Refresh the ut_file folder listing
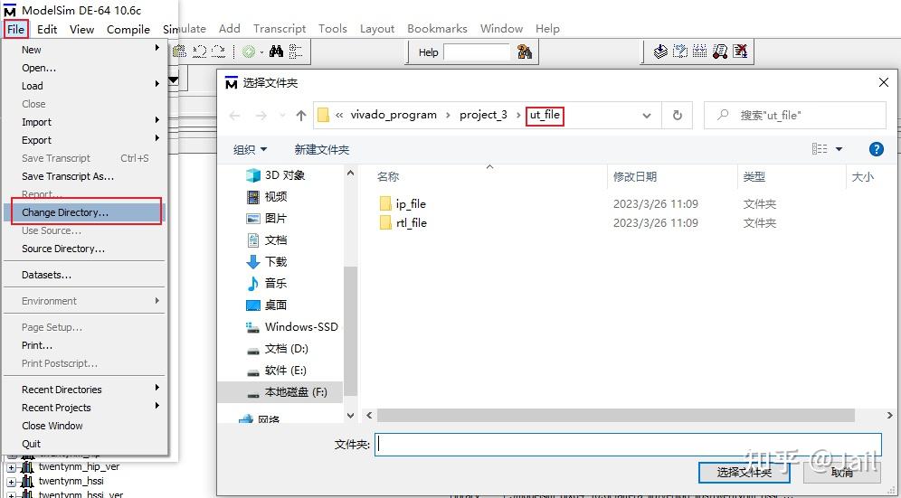This screenshot has width=901, height=498. (678, 115)
